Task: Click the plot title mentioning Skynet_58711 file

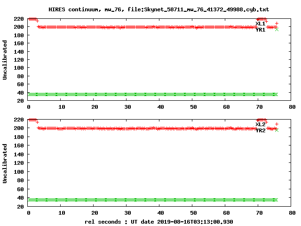Action: [159, 9]
